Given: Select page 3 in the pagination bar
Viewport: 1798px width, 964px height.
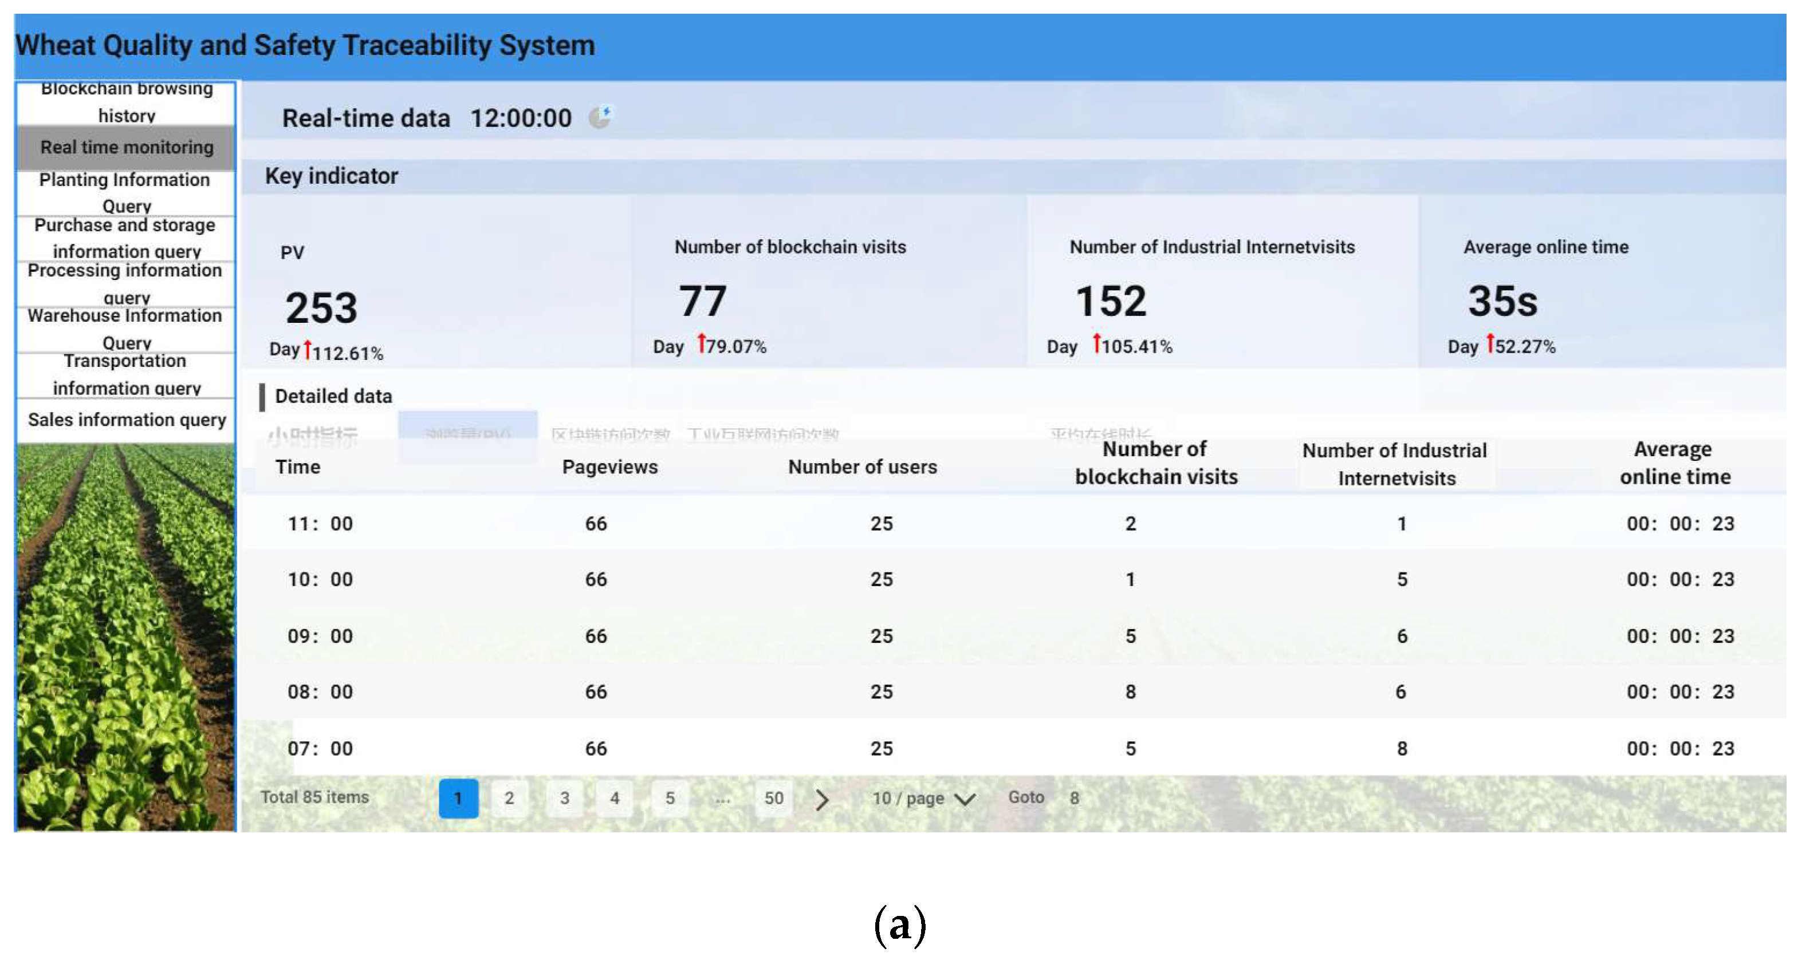Looking at the screenshot, I should 564,799.
